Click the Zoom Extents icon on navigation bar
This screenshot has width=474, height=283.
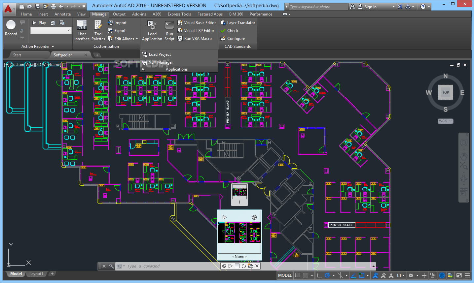click(464, 165)
